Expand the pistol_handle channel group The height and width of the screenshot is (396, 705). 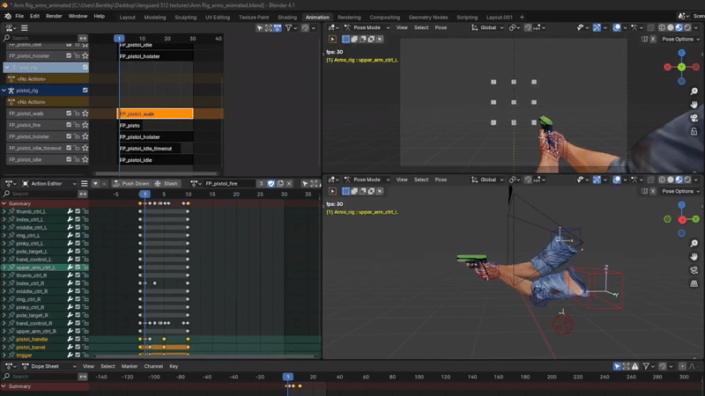click(x=4, y=339)
